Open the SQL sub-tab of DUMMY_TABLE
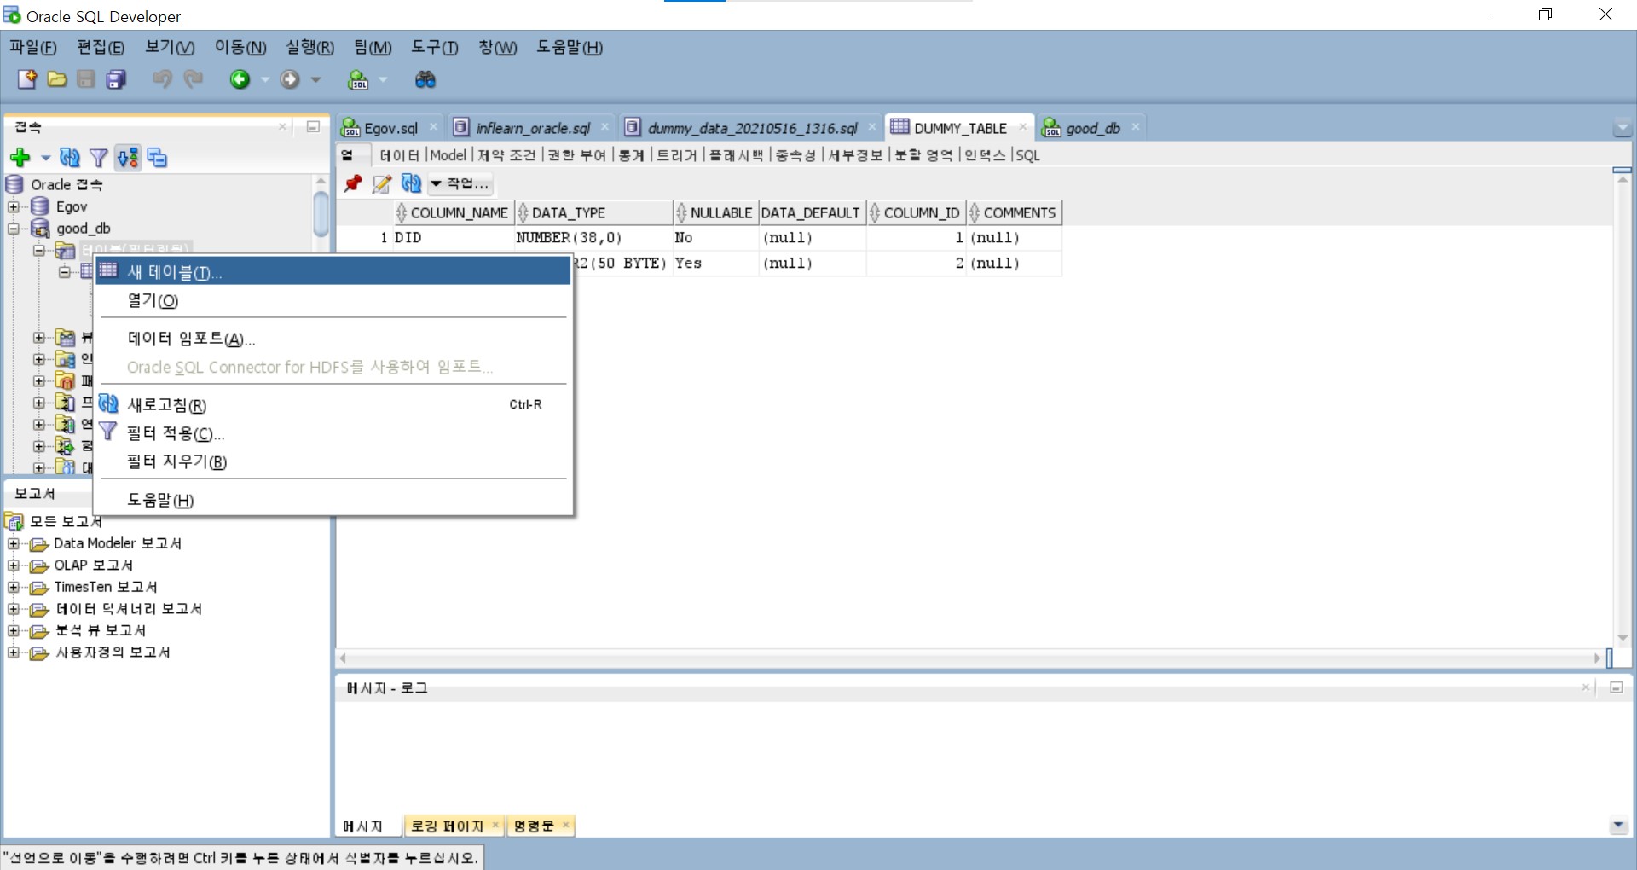The width and height of the screenshot is (1637, 870). 1027,155
